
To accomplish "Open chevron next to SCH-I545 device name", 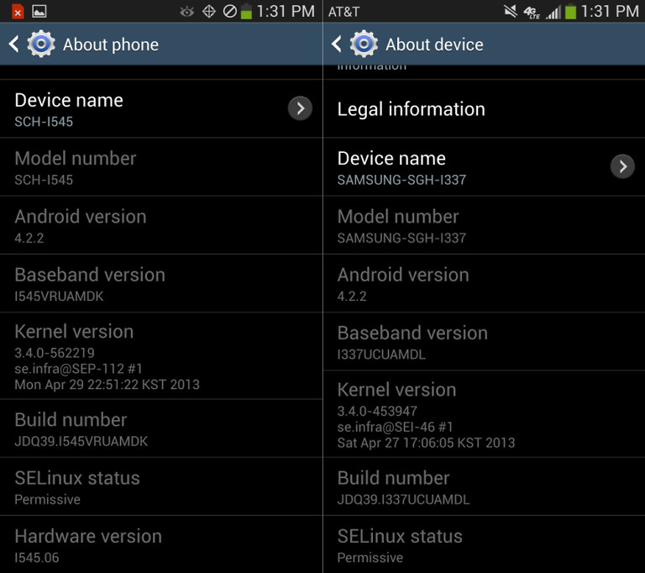I will 300,108.
